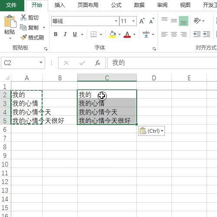Click the decrease indent icon

(x=197, y=34)
